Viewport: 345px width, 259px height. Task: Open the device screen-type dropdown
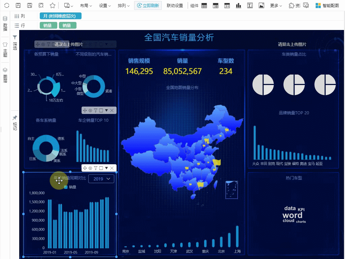(69, 5)
